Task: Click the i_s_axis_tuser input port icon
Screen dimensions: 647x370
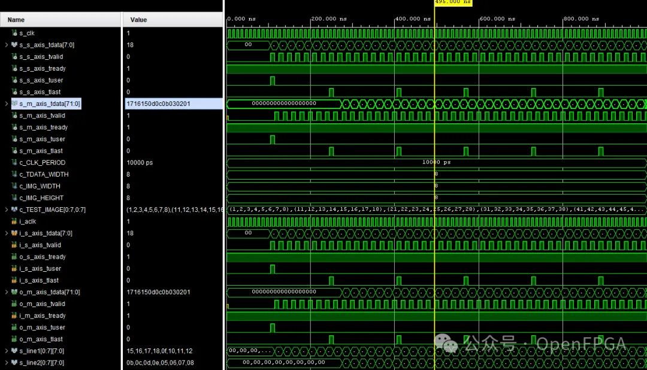Action: (14, 269)
